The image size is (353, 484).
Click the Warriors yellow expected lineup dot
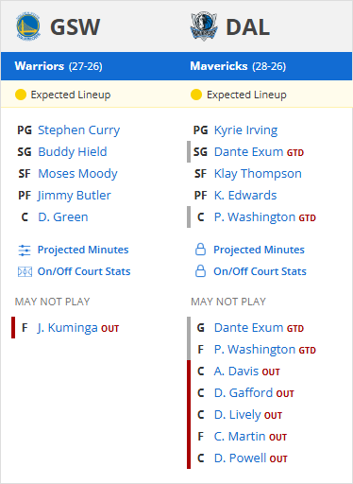pyautogui.click(x=21, y=95)
